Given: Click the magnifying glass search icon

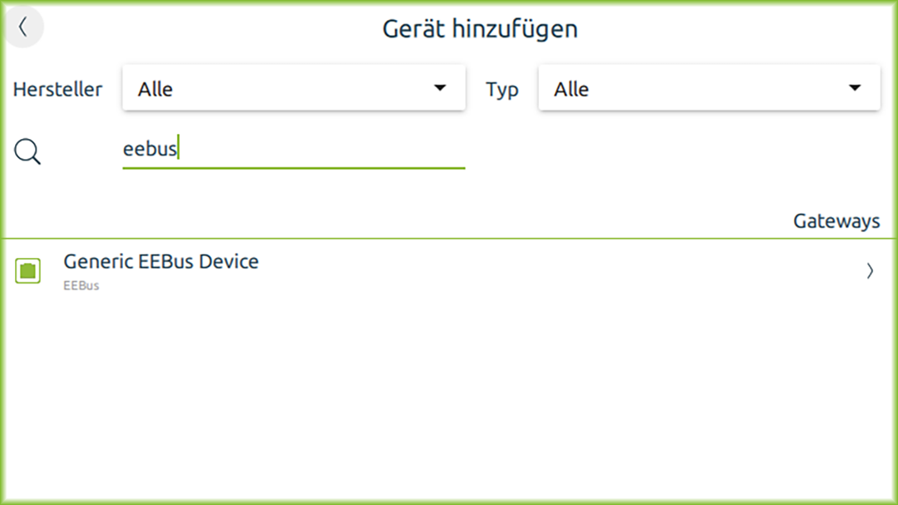Looking at the screenshot, I should coord(27,151).
